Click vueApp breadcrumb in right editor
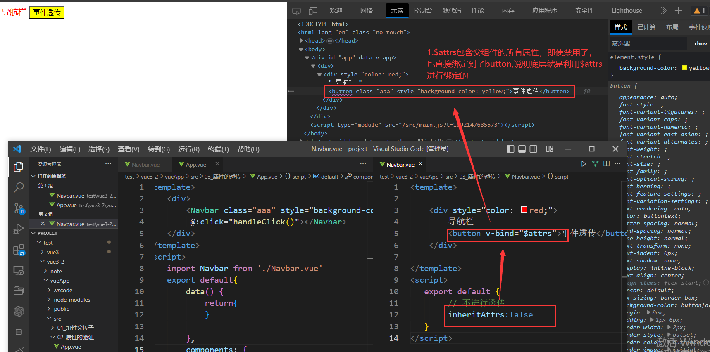Viewport: 710px width, 352px height. click(x=429, y=177)
